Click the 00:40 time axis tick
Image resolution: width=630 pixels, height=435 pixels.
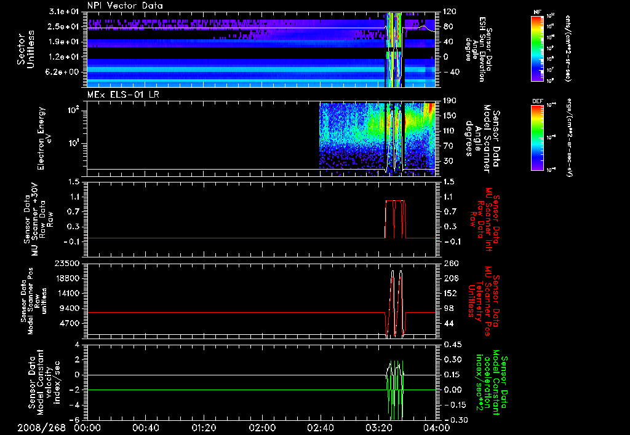click(x=146, y=427)
